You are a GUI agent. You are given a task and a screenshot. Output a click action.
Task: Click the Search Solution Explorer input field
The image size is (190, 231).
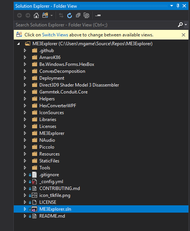coord(96,25)
